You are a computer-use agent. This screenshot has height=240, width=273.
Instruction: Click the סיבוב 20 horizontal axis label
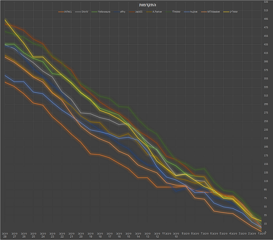81,235
